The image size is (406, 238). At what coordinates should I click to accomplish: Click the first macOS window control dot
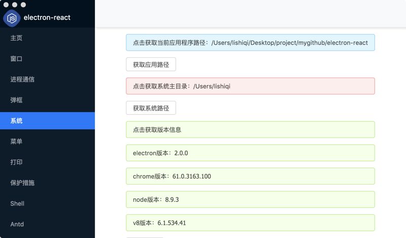[x=6, y=5]
